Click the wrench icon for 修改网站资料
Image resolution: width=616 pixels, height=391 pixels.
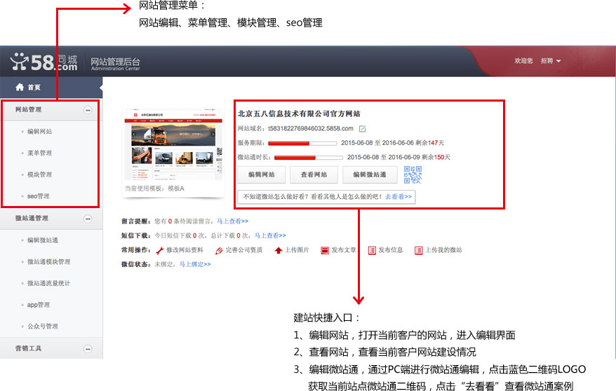tap(159, 250)
